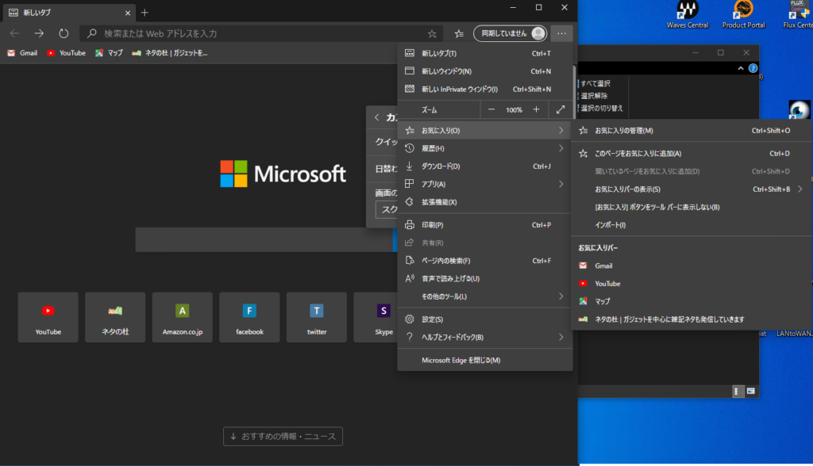Select 新しいタブ(T) menu item
Image resolution: width=813 pixels, height=466 pixels.
[x=485, y=53]
